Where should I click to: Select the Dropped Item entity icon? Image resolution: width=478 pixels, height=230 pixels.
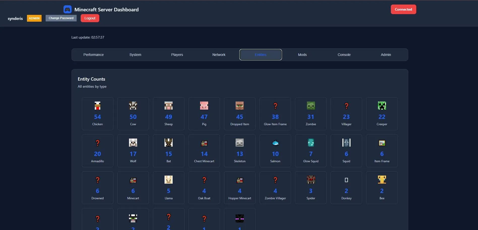pos(240,106)
